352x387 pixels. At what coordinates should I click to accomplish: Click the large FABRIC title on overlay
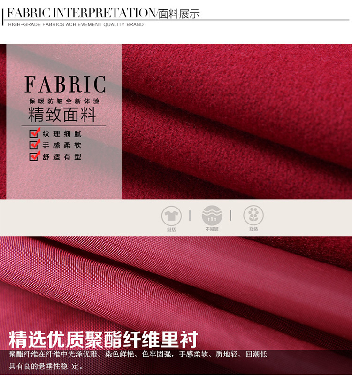pyautogui.click(x=65, y=84)
